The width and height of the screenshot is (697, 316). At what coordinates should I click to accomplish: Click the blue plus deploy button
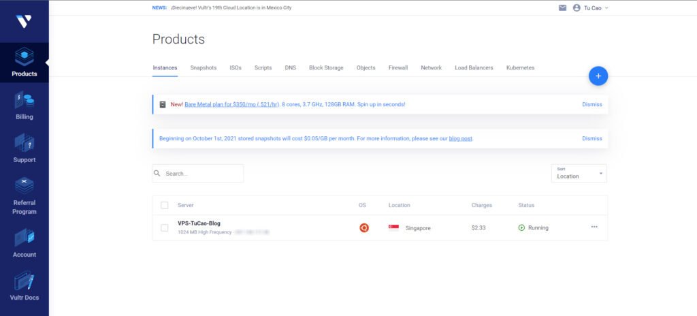coord(598,76)
